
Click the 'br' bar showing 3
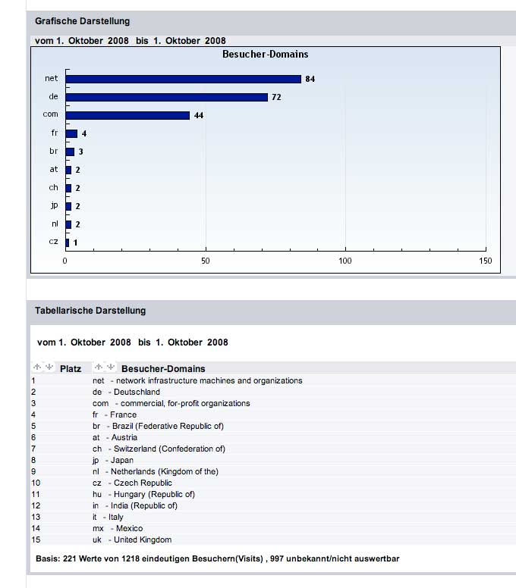70,152
